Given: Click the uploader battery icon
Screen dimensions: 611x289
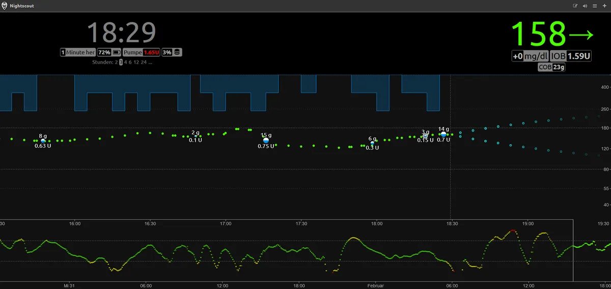Looking at the screenshot, I should 116,52.
